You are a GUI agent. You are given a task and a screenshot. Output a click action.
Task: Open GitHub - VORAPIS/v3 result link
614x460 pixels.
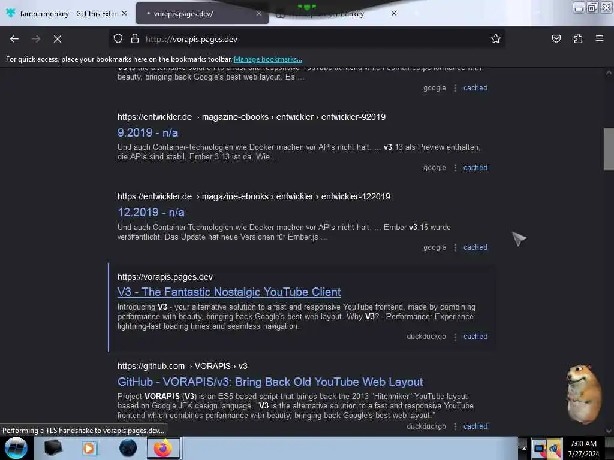point(270,382)
